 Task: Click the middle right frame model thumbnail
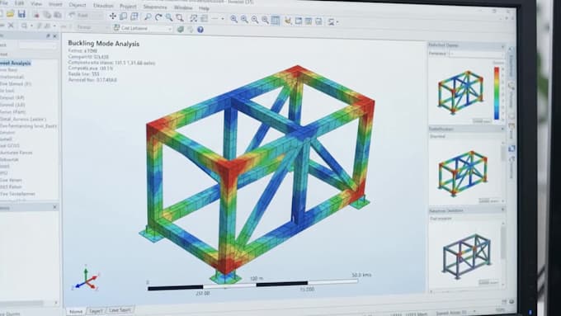point(463,173)
